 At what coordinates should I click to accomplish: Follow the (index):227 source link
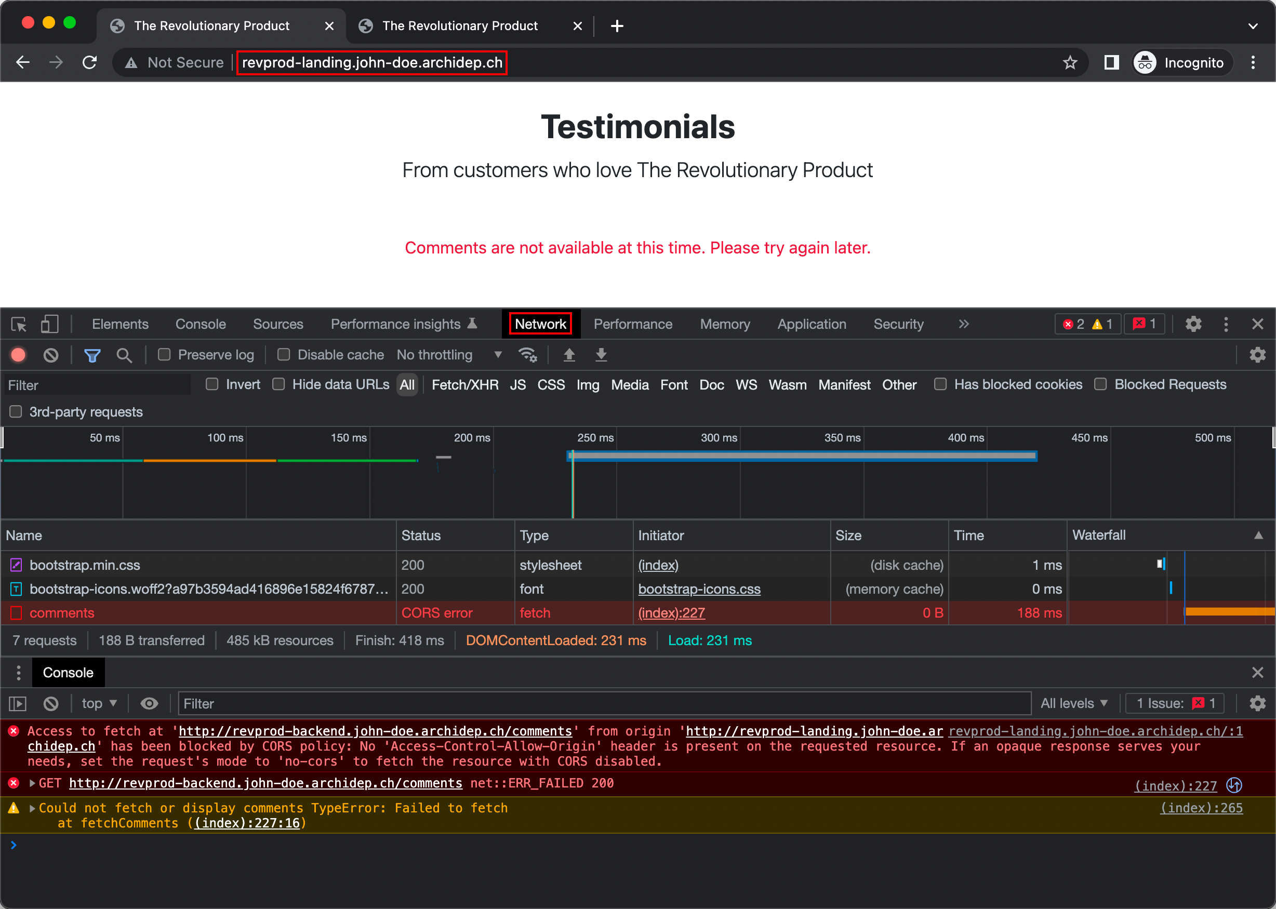point(671,612)
